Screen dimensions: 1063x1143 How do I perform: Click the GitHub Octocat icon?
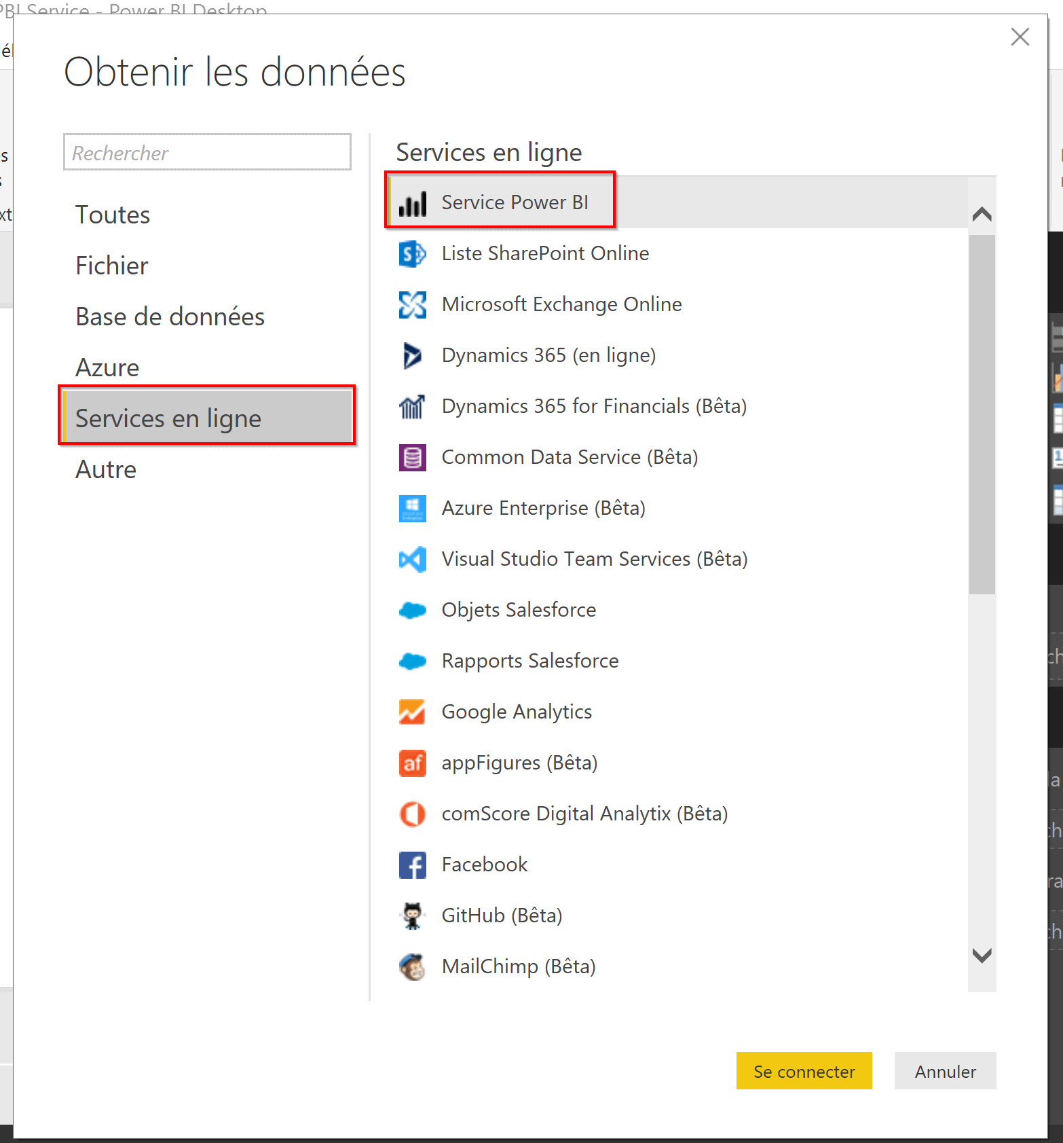(x=412, y=915)
